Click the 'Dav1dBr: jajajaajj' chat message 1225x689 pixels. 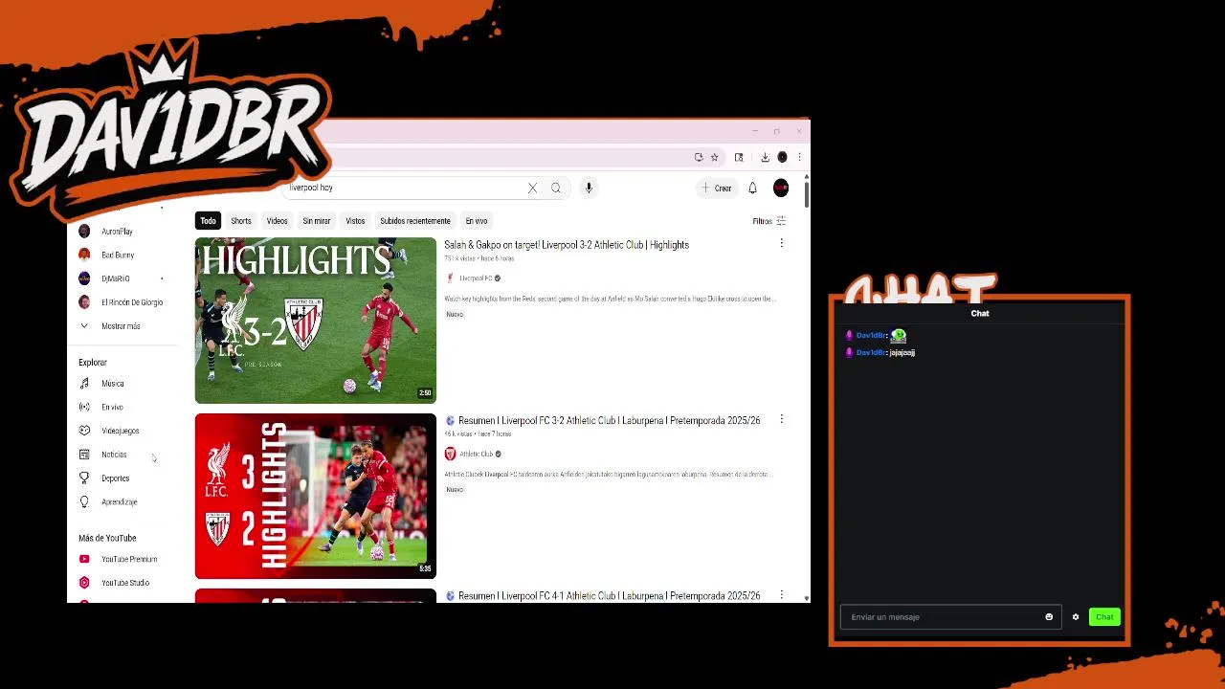click(880, 352)
